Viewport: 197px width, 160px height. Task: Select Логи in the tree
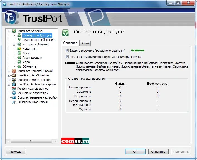tap(26, 53)
